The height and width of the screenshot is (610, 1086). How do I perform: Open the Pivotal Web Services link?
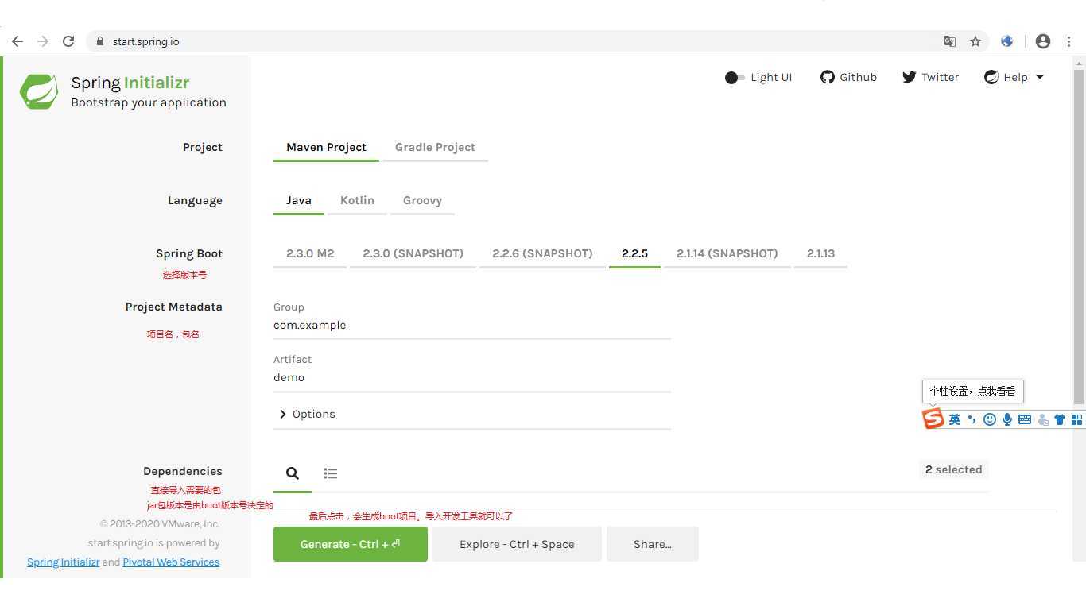pyautogui.click(x=171, y=562)
